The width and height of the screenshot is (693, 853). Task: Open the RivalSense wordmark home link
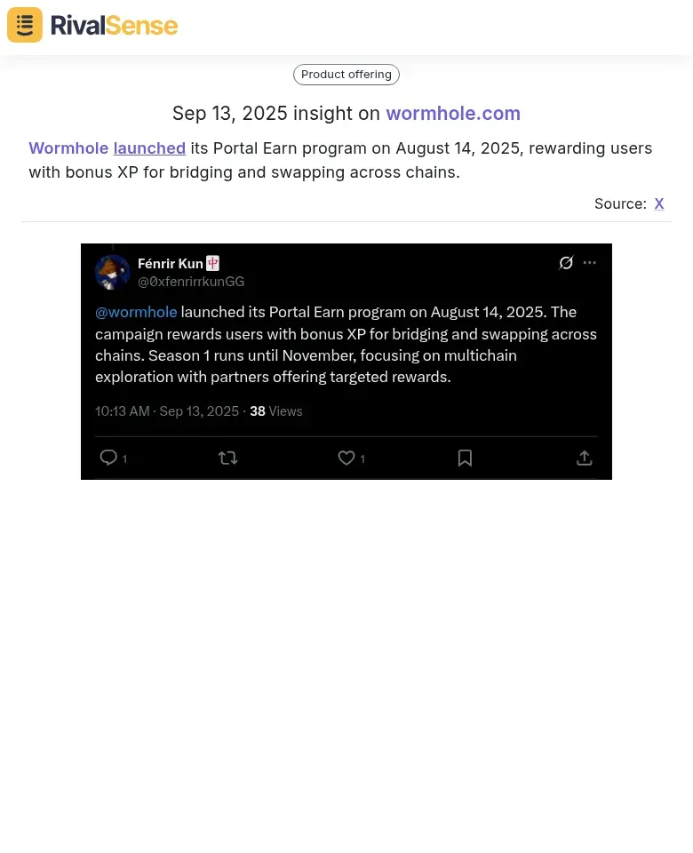(x=115, y=26)
